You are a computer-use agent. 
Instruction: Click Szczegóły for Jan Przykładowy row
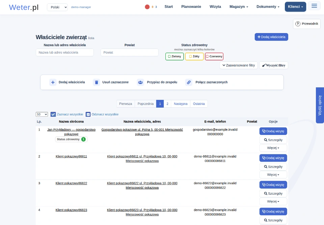coord(273,140)
